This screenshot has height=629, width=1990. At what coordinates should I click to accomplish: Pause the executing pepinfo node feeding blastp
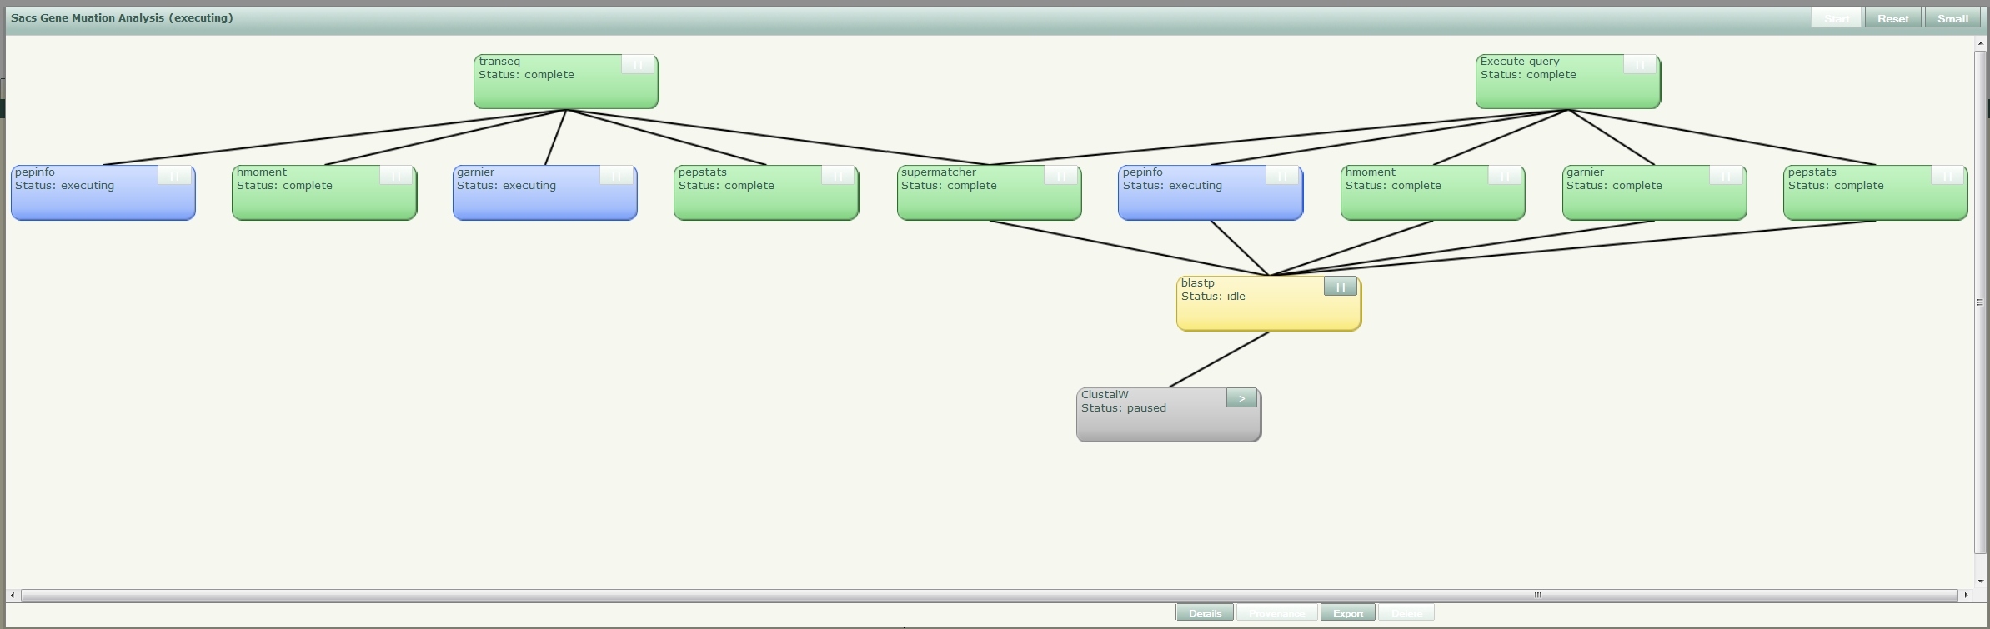pos(1281,176)
